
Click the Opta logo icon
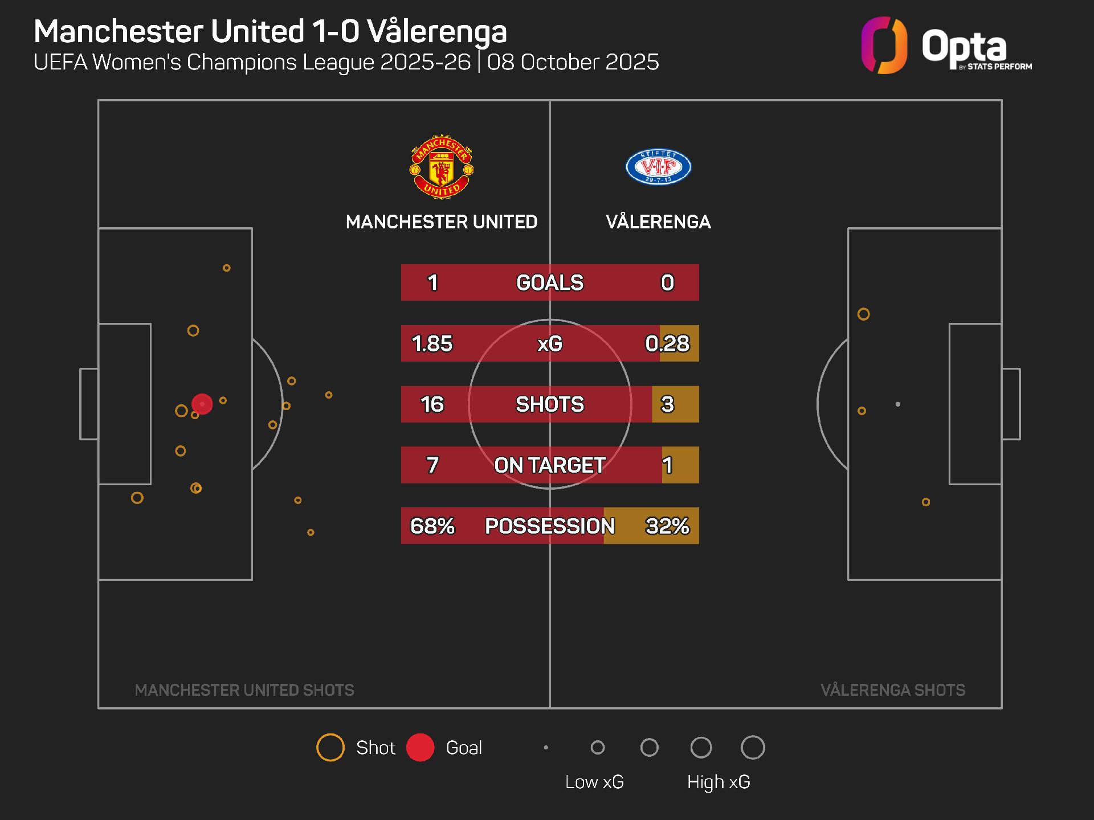884,46
